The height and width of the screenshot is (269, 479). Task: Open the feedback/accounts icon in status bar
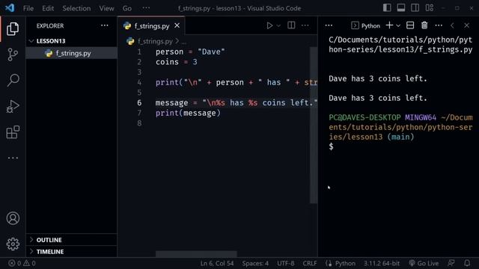pyautogui.click(x=451, y=263)
